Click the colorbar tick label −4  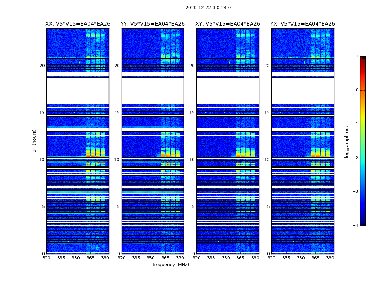pos(355,226)
